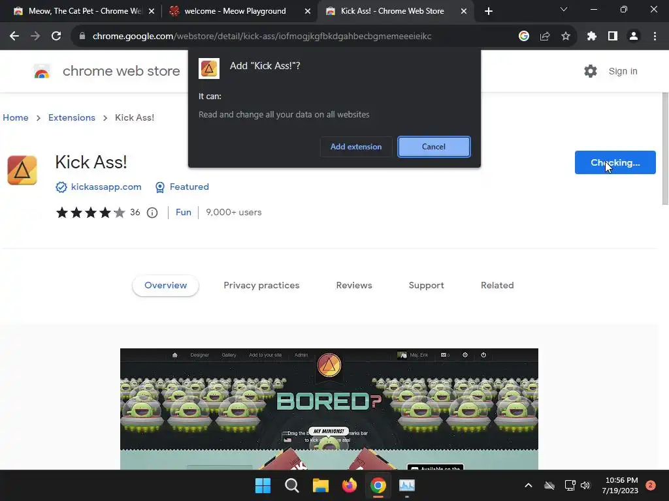Click the Checking... button

tap(615, 162)
